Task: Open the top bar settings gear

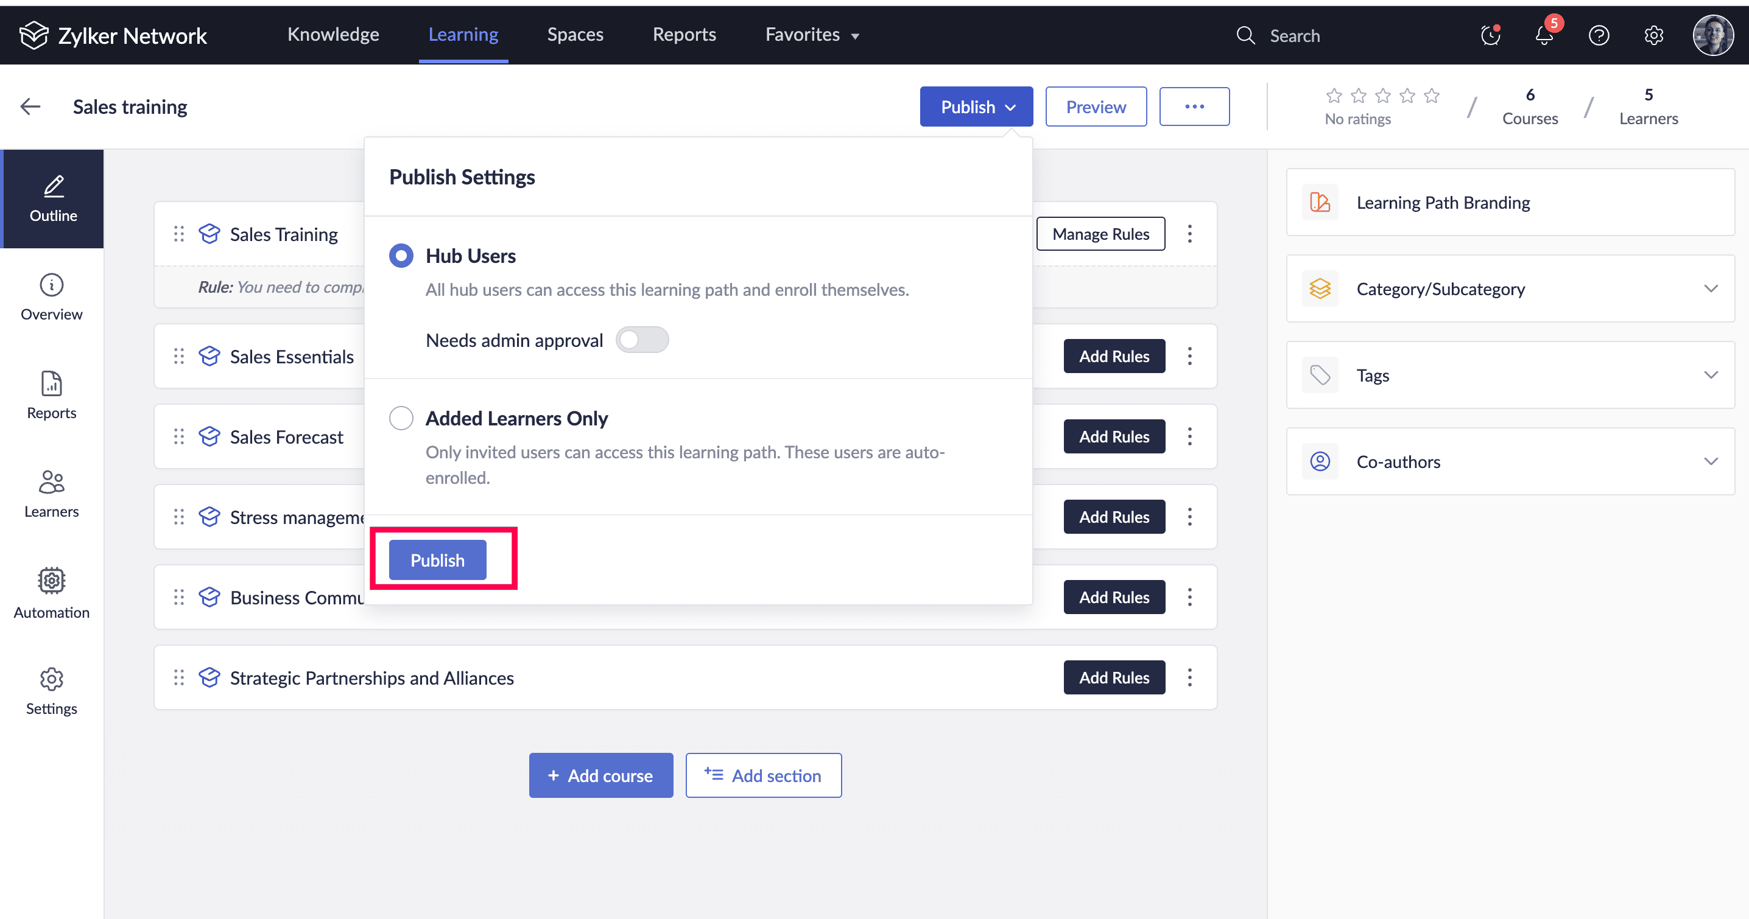Action: (1653, 35)
